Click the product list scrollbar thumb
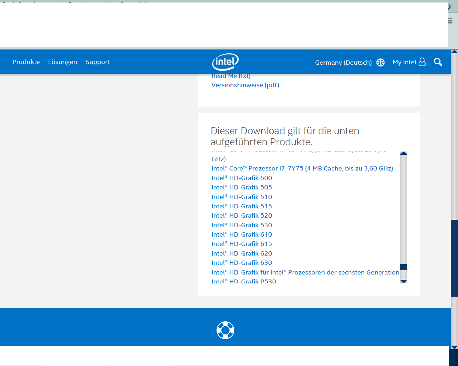Viewport: 458px width, 366px height. (404, 267)
